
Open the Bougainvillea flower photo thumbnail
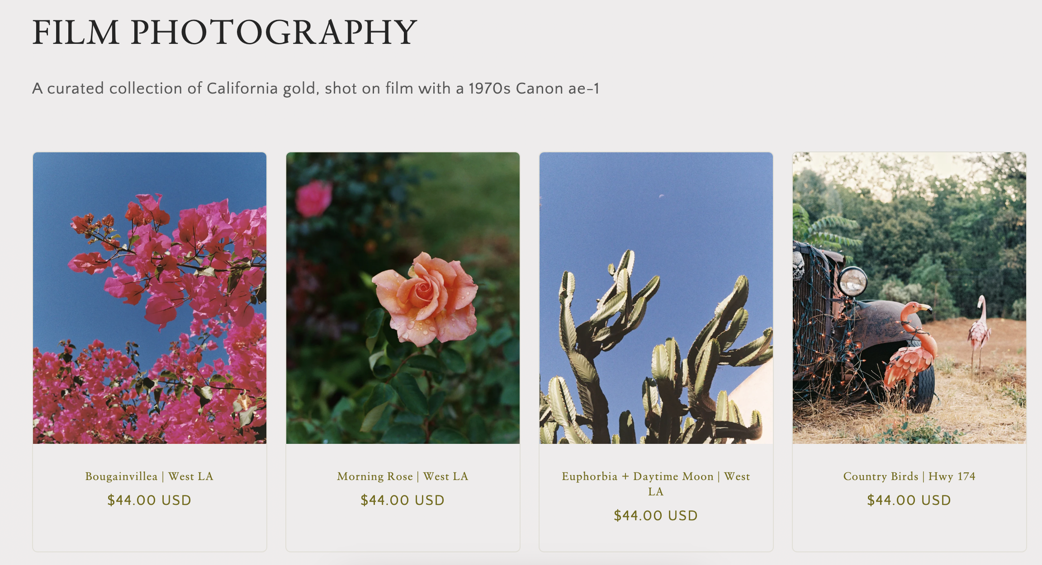[x=150, y=298]
